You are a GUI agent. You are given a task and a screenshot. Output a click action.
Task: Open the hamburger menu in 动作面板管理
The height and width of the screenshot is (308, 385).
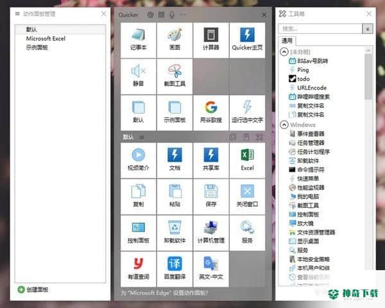[17, 13]
